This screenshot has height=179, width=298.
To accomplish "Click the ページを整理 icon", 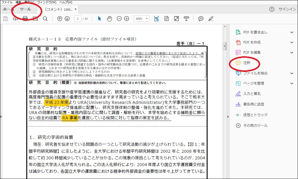I will pyautogui.click(x=238, y=83).
